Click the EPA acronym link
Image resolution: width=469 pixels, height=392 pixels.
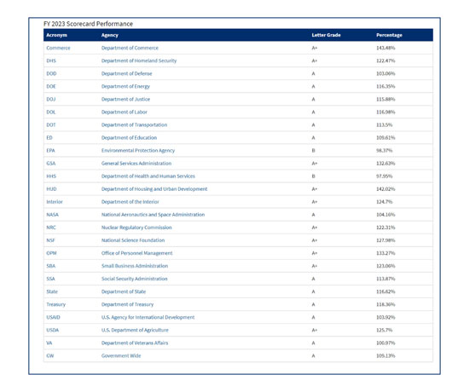pyautogui.click(x=50, y=151)
